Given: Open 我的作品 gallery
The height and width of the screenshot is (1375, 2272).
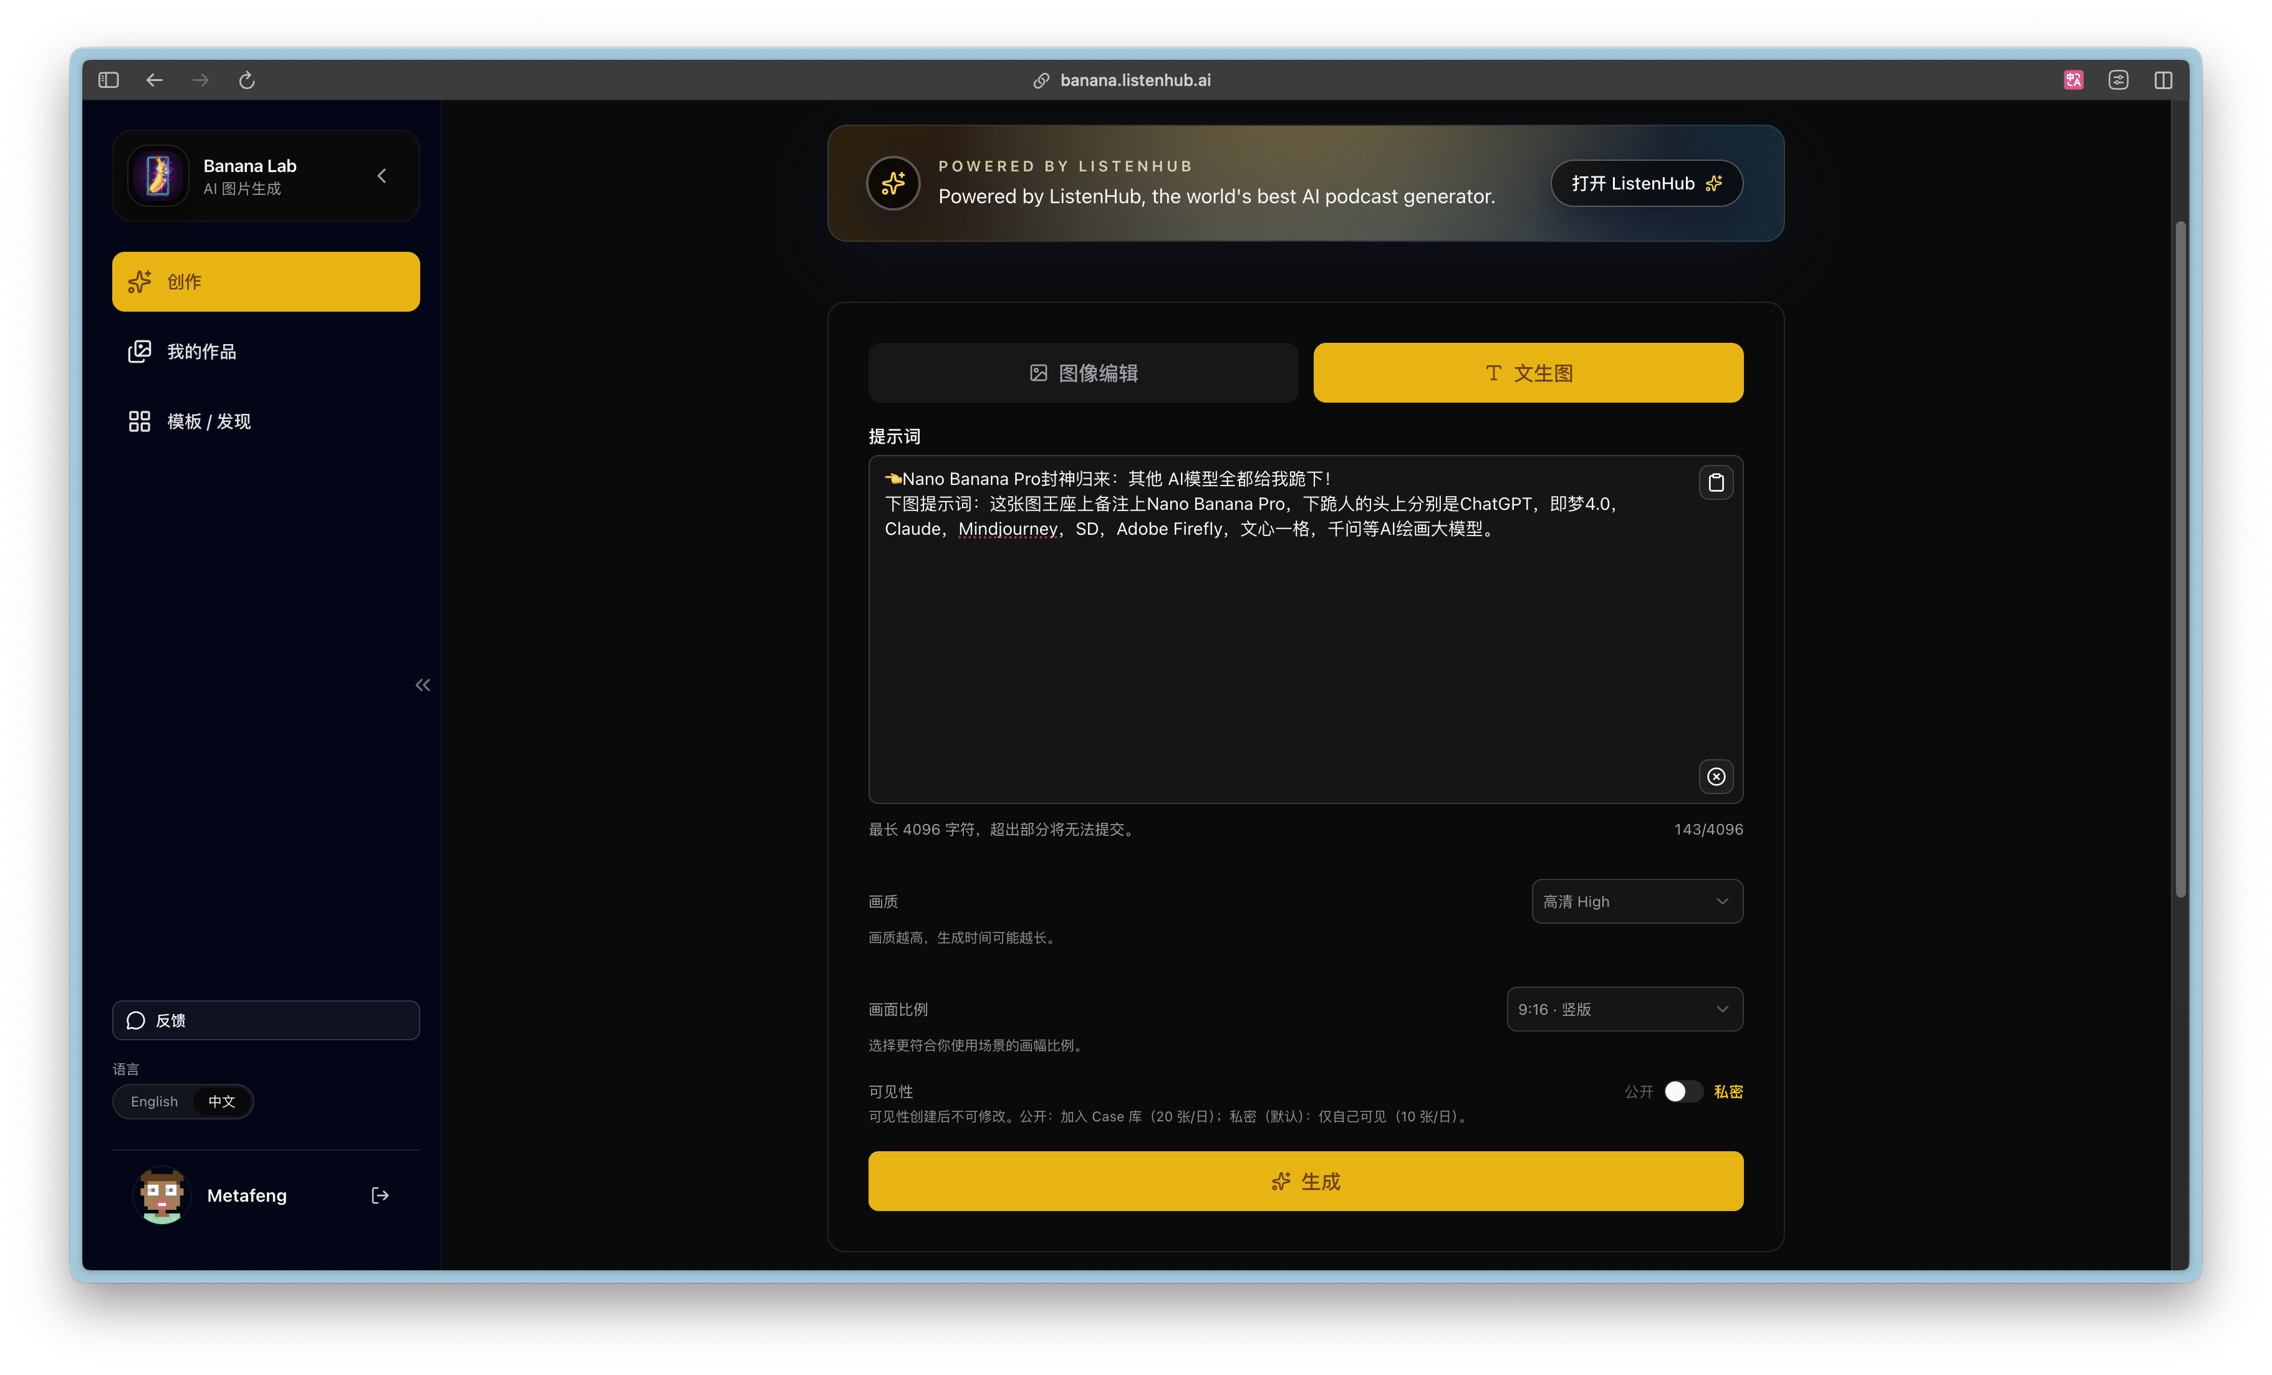Looking at the screenshot, I should (266, 351).
